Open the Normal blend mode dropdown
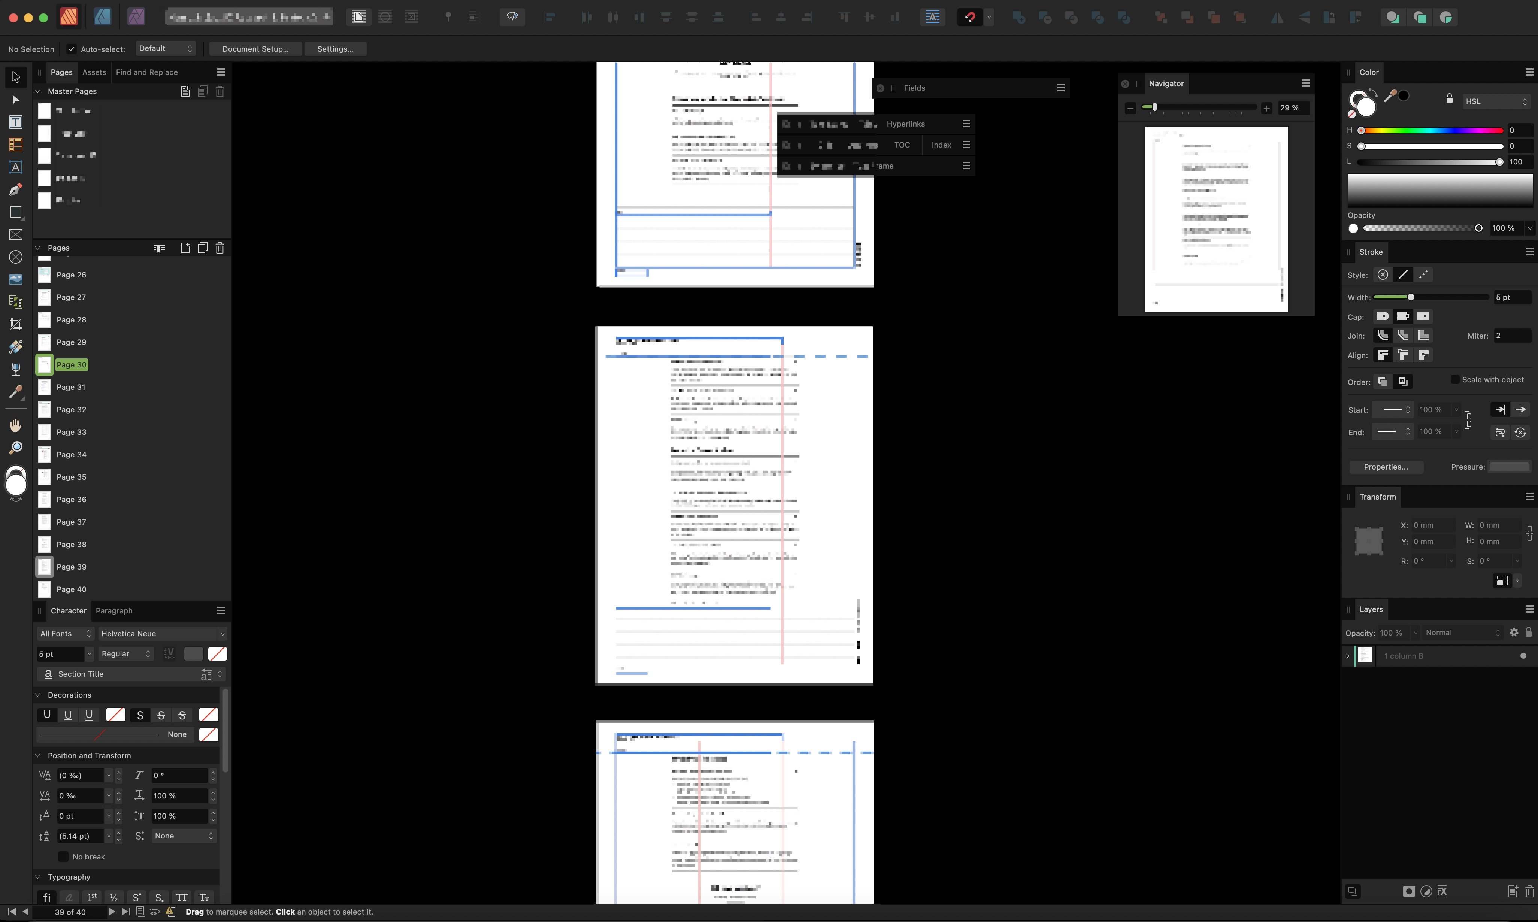Viewport: 1538px width, 922px height. click(x=1462, y=633)
